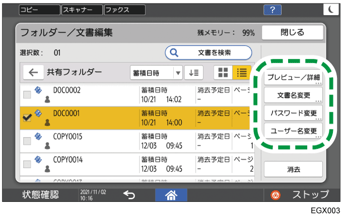Click the 共有フォルダー folder label

pos(75,72)
